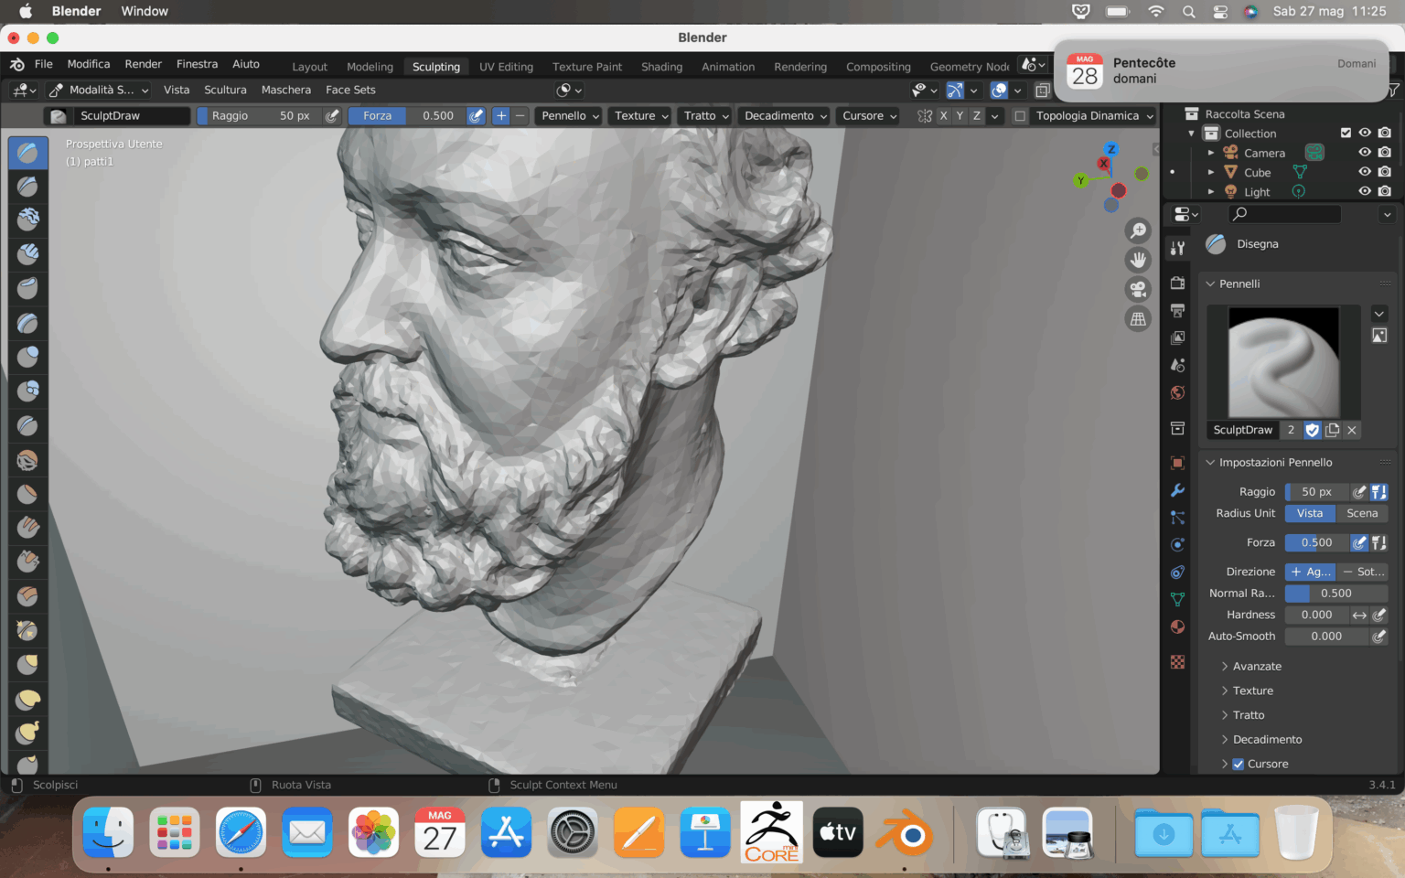Select the Clay Strips brush tool

(x=28, y=253)
